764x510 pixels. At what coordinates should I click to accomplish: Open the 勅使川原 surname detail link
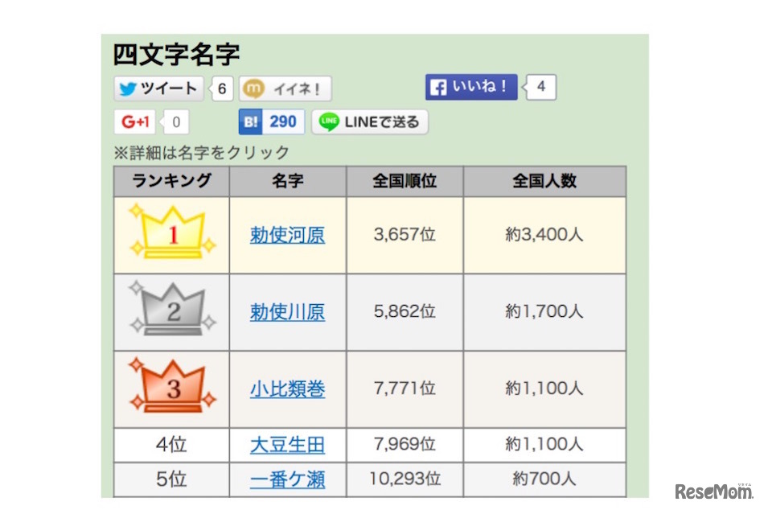click(x=287, y=311)
